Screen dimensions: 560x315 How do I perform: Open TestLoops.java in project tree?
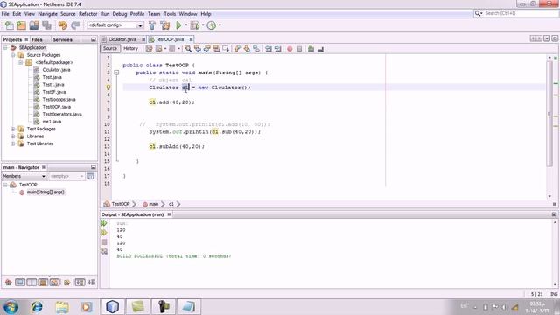[x=59, y=99]
